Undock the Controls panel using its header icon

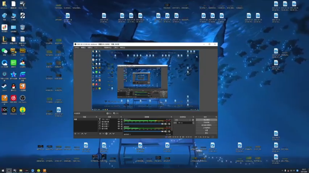[216, 117]
